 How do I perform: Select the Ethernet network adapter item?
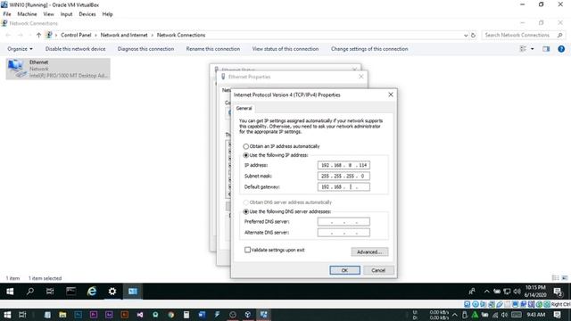tap(58, 69)
